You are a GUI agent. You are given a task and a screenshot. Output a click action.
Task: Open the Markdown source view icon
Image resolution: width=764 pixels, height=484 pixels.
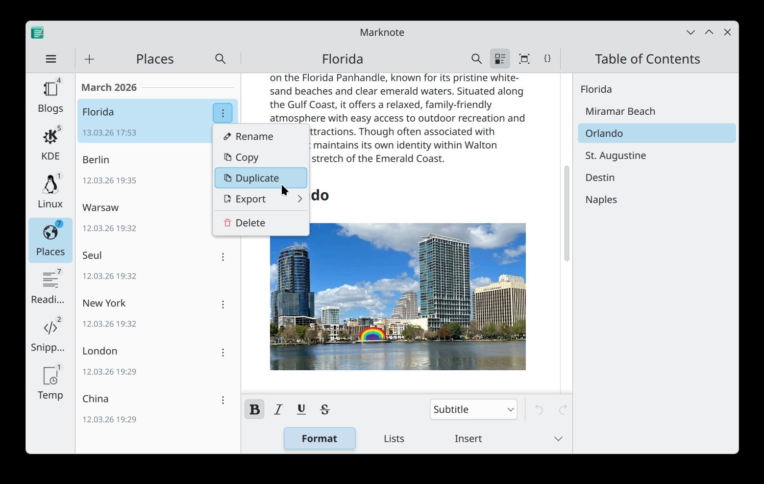click(x=547, y=58)
